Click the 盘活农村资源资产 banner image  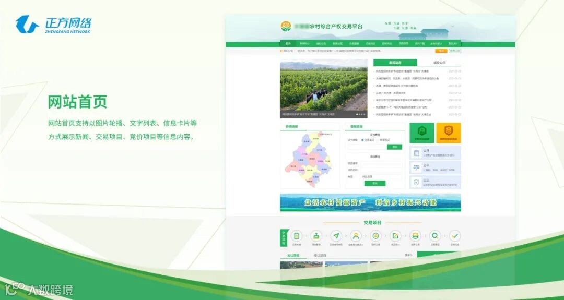pos(370,202)
